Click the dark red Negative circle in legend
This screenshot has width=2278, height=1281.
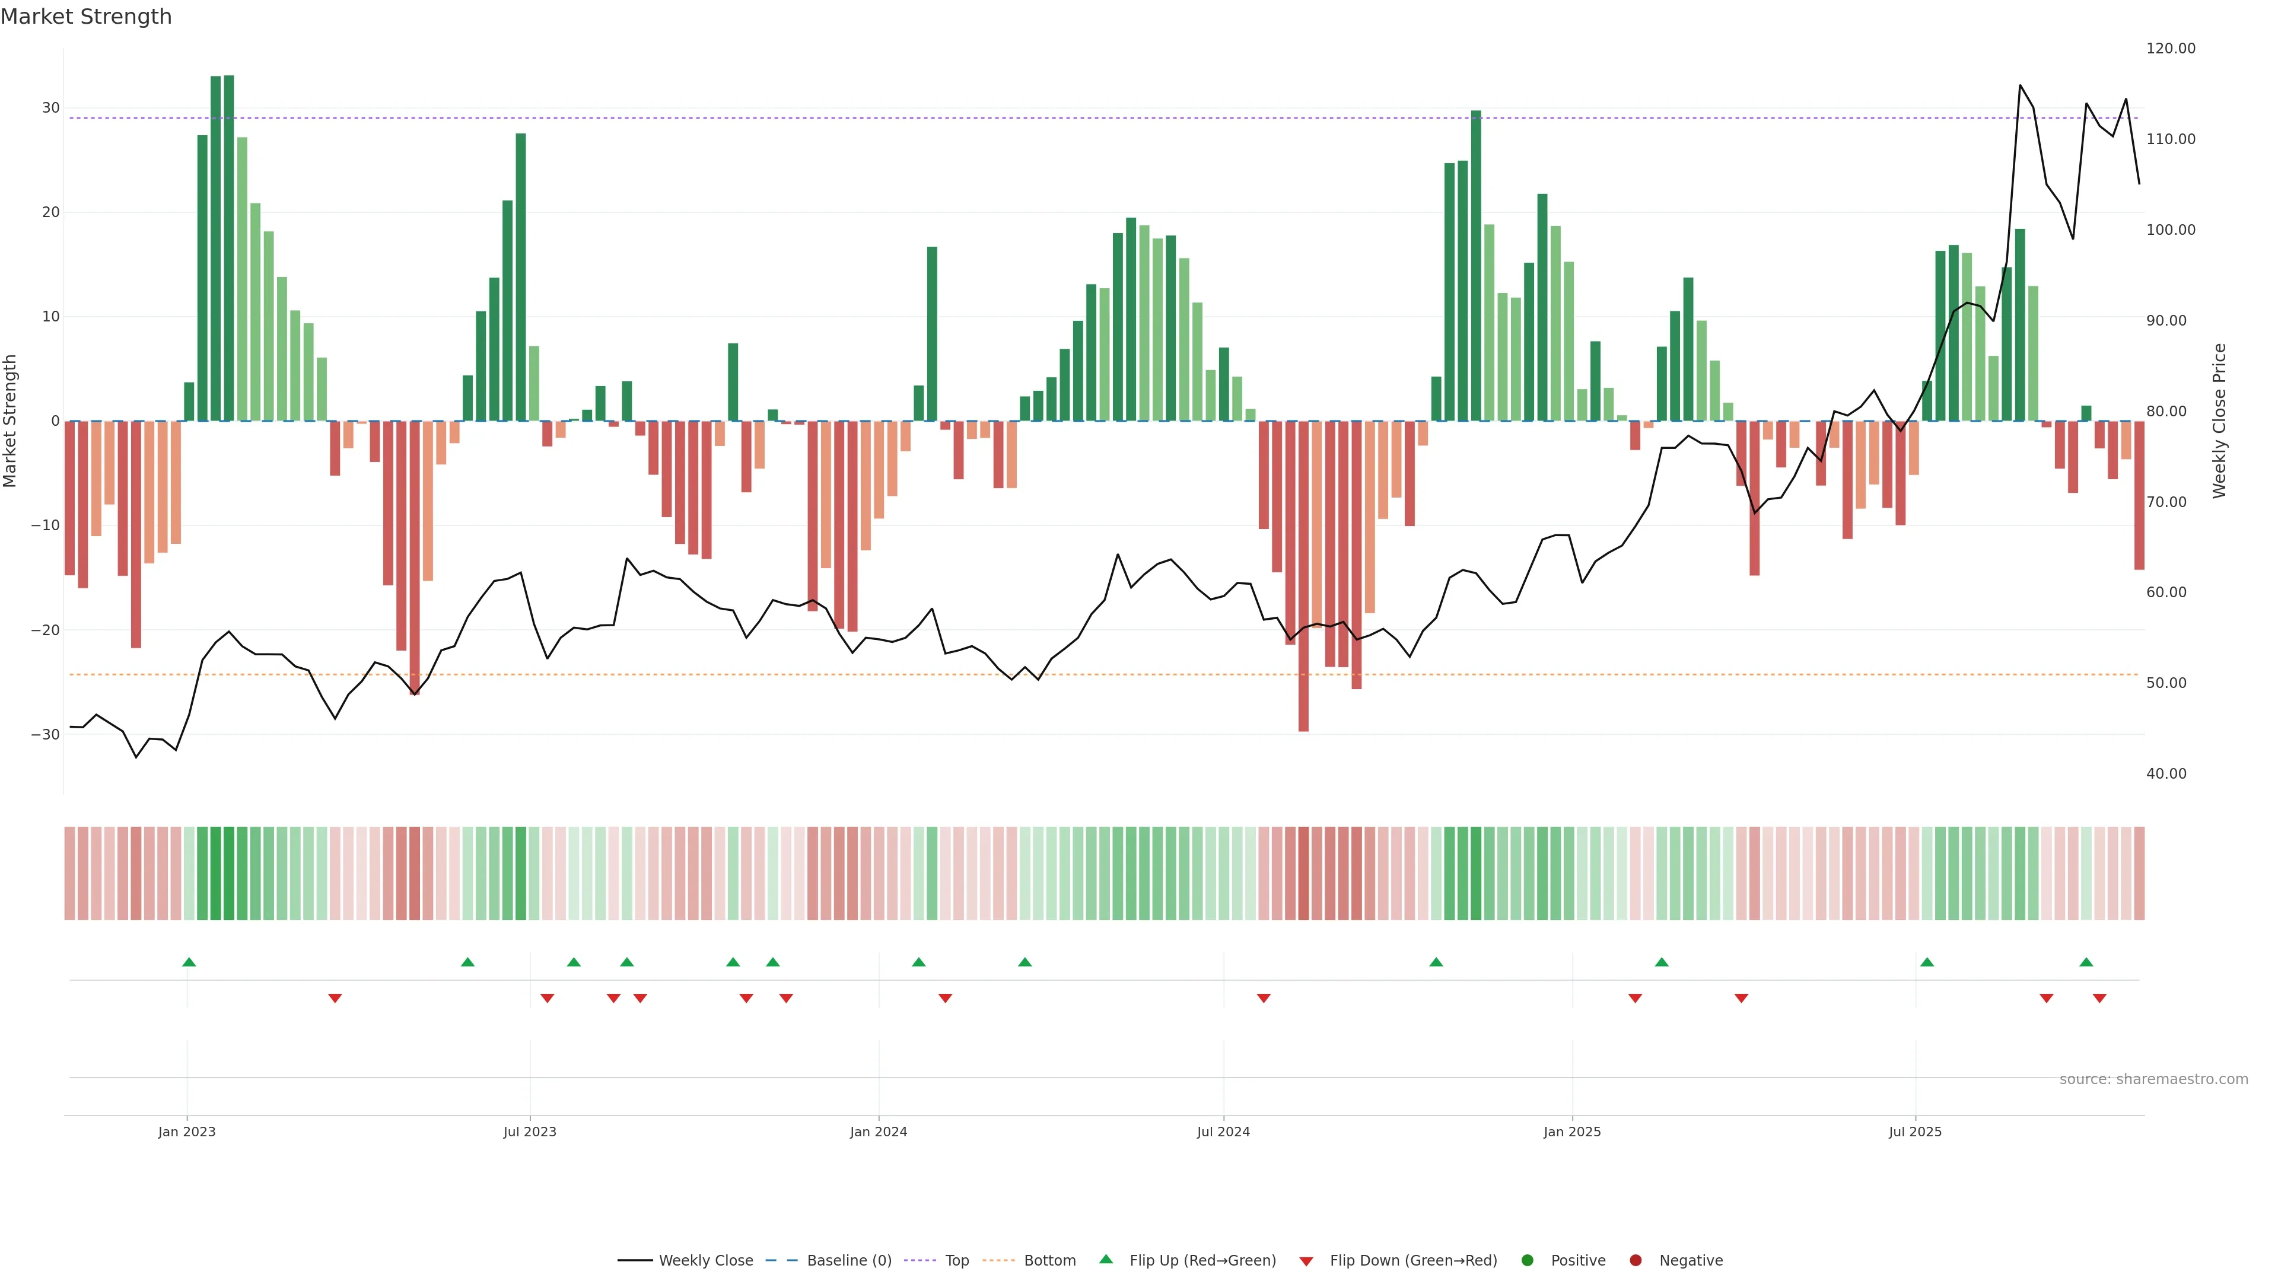point(1635,1260)
